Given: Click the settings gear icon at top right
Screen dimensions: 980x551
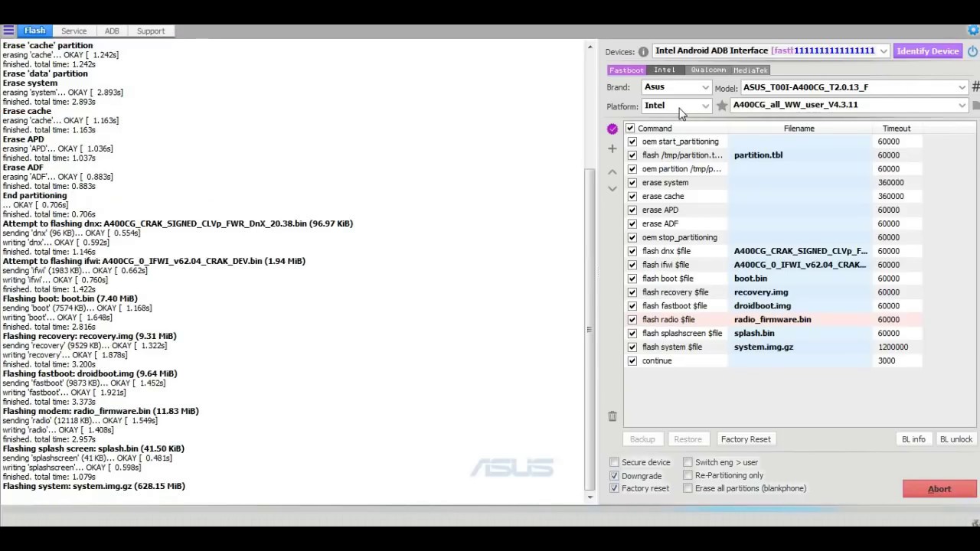Looking at the screenshot, I should coord(973,31).
